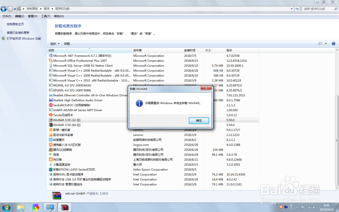The image size is (339, 212).
Task: Sort by 安装时间 column header
Action: [193, 51]
